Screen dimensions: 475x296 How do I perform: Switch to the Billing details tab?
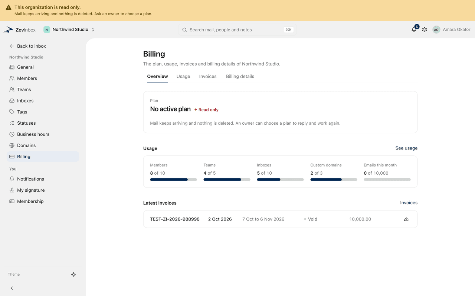(x=240, y=77)
